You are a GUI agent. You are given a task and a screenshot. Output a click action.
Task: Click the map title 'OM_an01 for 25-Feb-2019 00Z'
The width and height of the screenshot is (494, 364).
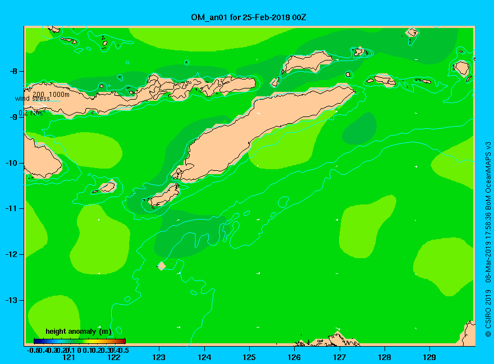248,17
